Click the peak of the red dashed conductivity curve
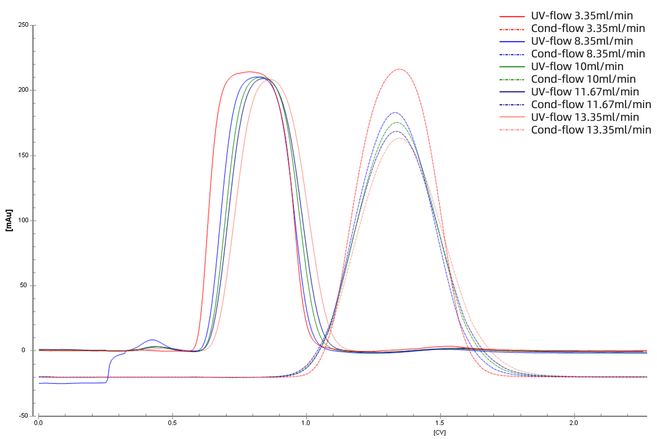 coord(400,69)
